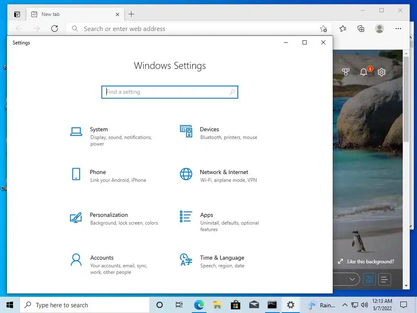417x313 pixels.
Task: Open the notifications bell with 5 badge
Action: [x=364, y=72]
